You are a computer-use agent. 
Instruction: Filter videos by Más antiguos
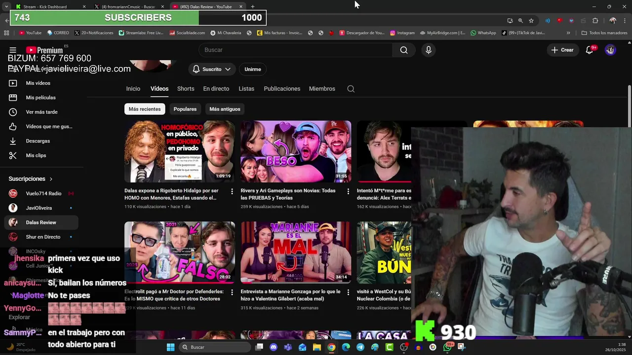pos(225,109)
